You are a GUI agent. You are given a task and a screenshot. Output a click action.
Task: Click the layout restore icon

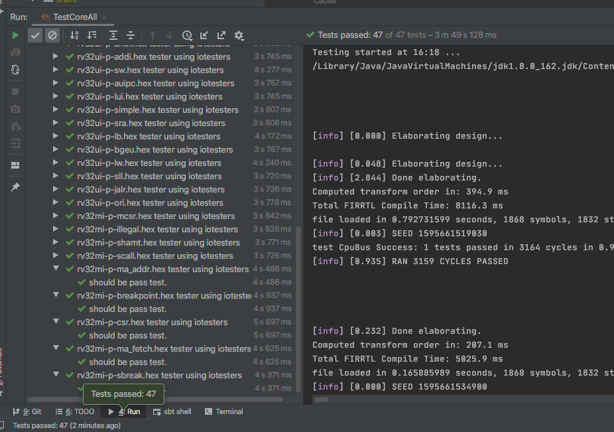(x=15, y=165)
